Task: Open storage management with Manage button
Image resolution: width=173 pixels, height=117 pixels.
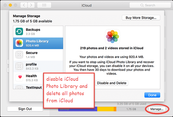Action: (157, 109)
